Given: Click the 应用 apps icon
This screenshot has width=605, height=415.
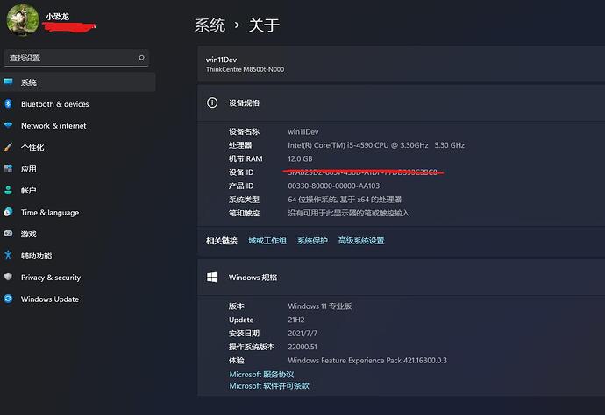Looking at the screenshot, I should (x=8, y=169).
